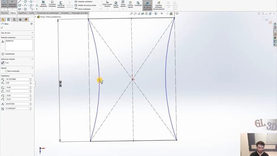This screenshot has height=156, width=277.
Task: Collapse the Adicionar relações section
Action: [x=32, y=59]
